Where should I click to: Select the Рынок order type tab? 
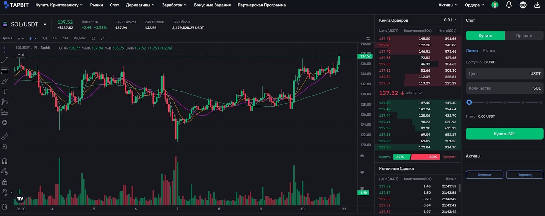point(489,51)
